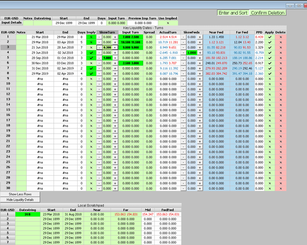Click the Datestring cell showing 31/8 in the Scratchpad

click(27, 214)
